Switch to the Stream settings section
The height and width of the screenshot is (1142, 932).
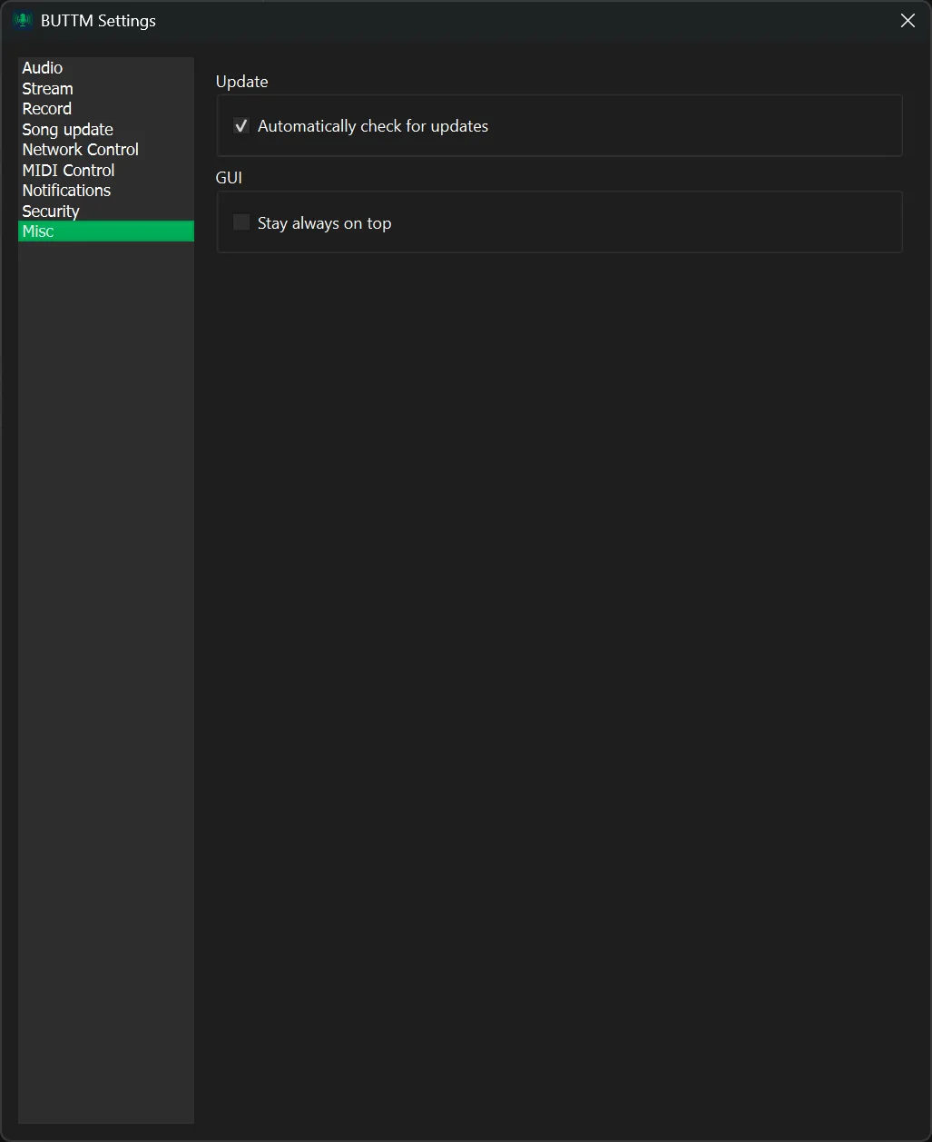tap(47, 88)
